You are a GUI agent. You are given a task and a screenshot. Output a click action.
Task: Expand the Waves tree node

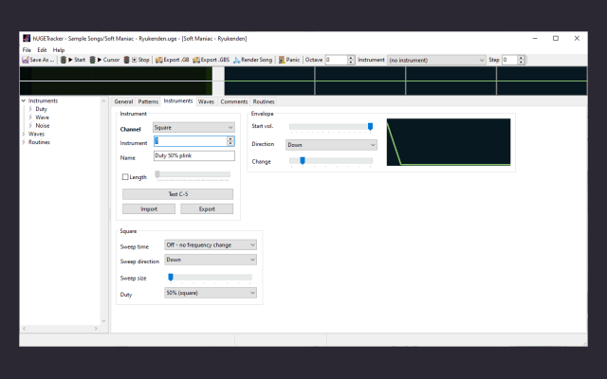24,134
